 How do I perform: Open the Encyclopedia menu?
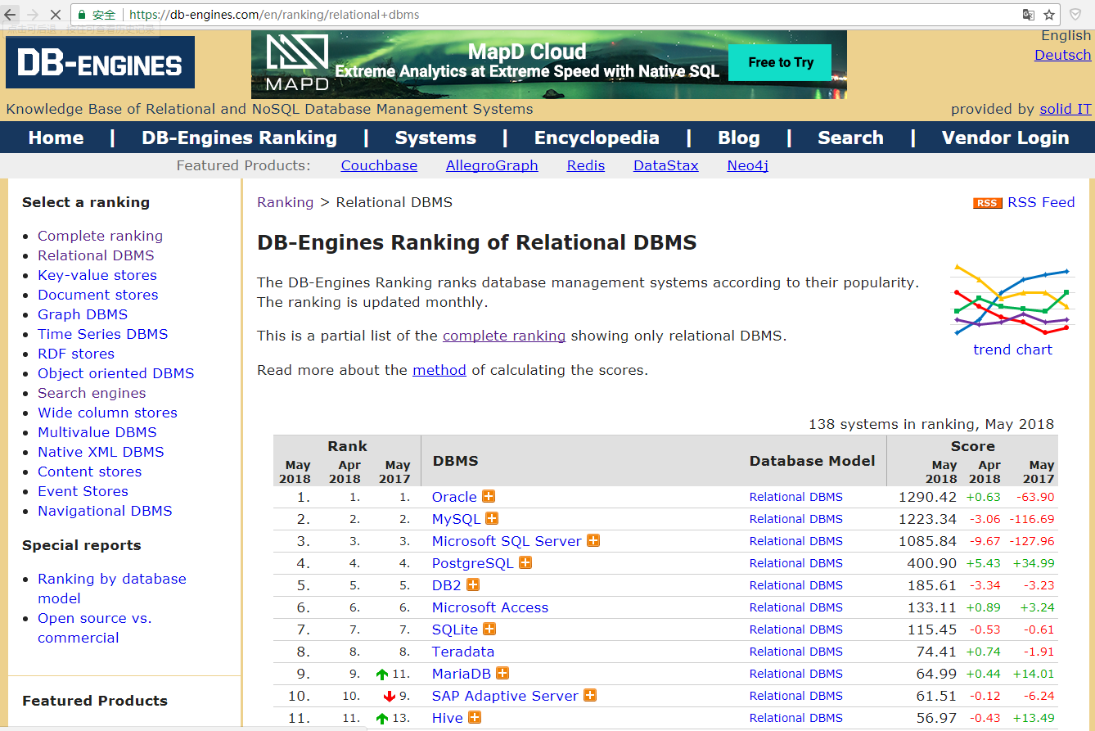pyautogui.click(x=597, y=138)
